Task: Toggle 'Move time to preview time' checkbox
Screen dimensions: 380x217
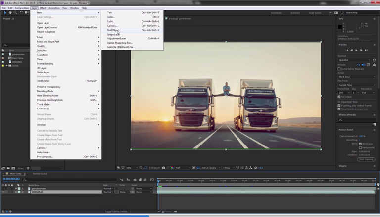Action: (x=339, y=109)
